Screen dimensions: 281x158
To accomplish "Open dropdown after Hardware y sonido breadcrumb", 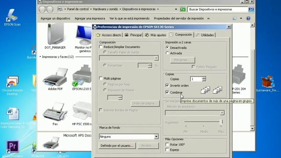I will click(x=120, y=9).
